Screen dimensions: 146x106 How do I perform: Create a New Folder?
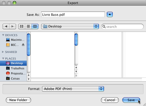[x=18, y=100]
